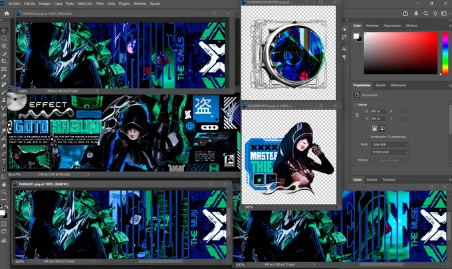Select the Crop tool
The image size is (452, 269).
[x=4, y=61]
